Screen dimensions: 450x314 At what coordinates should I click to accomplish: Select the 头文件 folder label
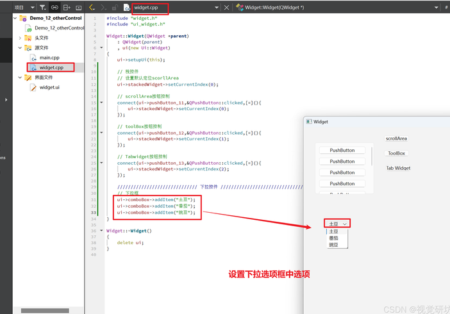click(x=41, y=38)
